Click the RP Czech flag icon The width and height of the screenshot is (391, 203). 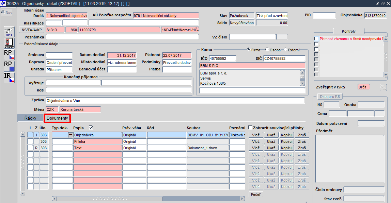pos(9,54)
